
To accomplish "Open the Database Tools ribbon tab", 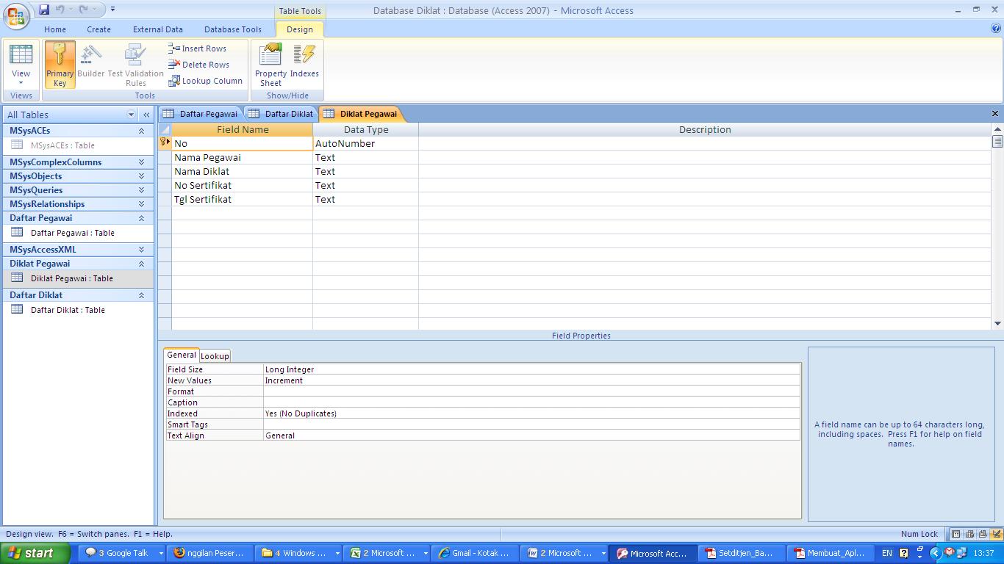I will click(233, 29).
